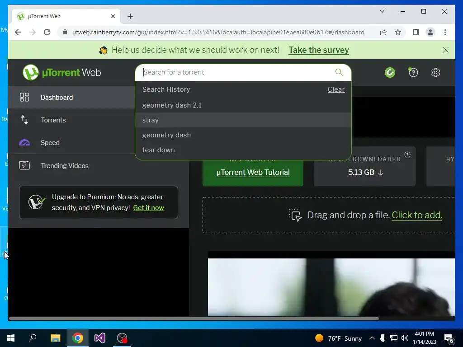The width and height of the screenshot is (463, 347).
Task: Click the Get it now premium link
Action: click(148, 208)
